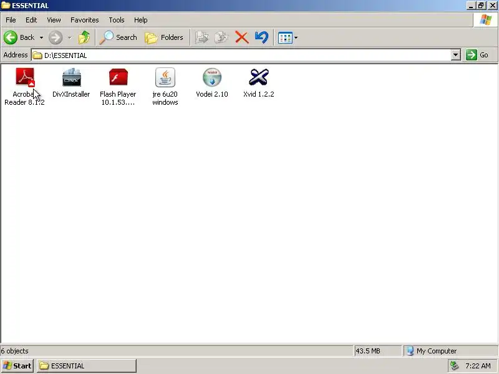Minimize the ESSENTIAL window
The image size is (499, 374).
pyautogui.click(x=471, y=6)
